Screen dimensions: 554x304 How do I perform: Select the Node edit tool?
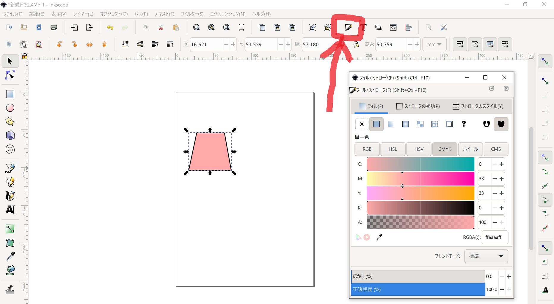tap(10, 75)
